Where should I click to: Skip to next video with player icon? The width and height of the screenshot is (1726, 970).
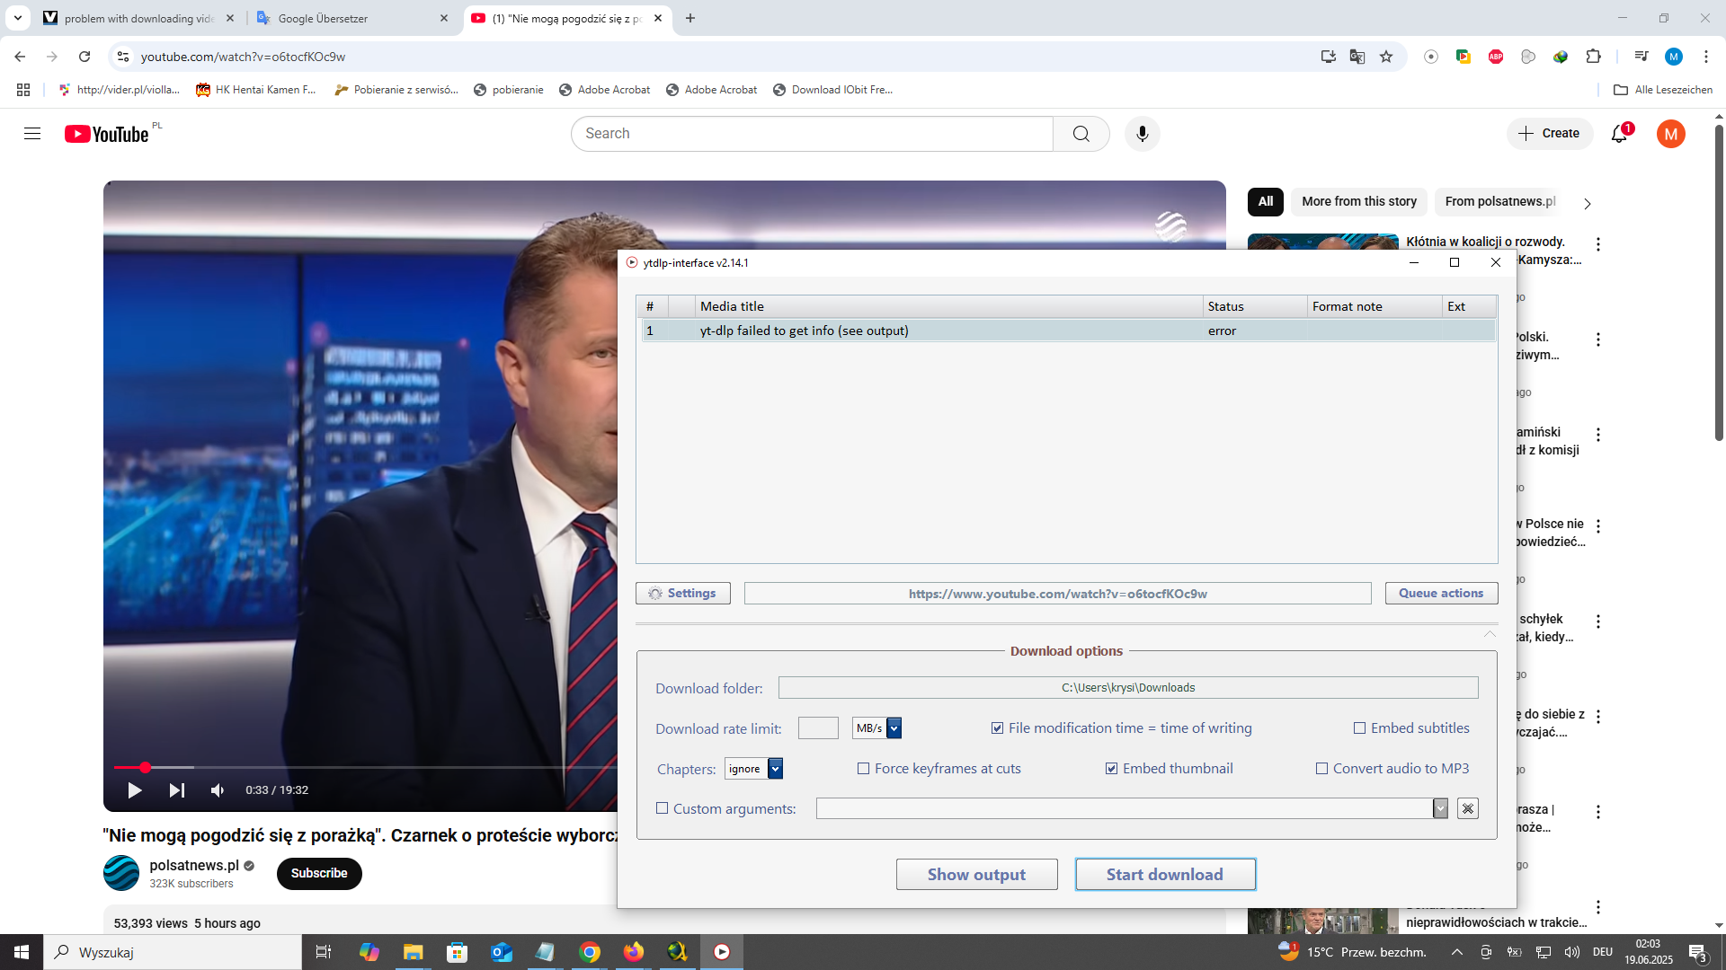coord(176,790)
